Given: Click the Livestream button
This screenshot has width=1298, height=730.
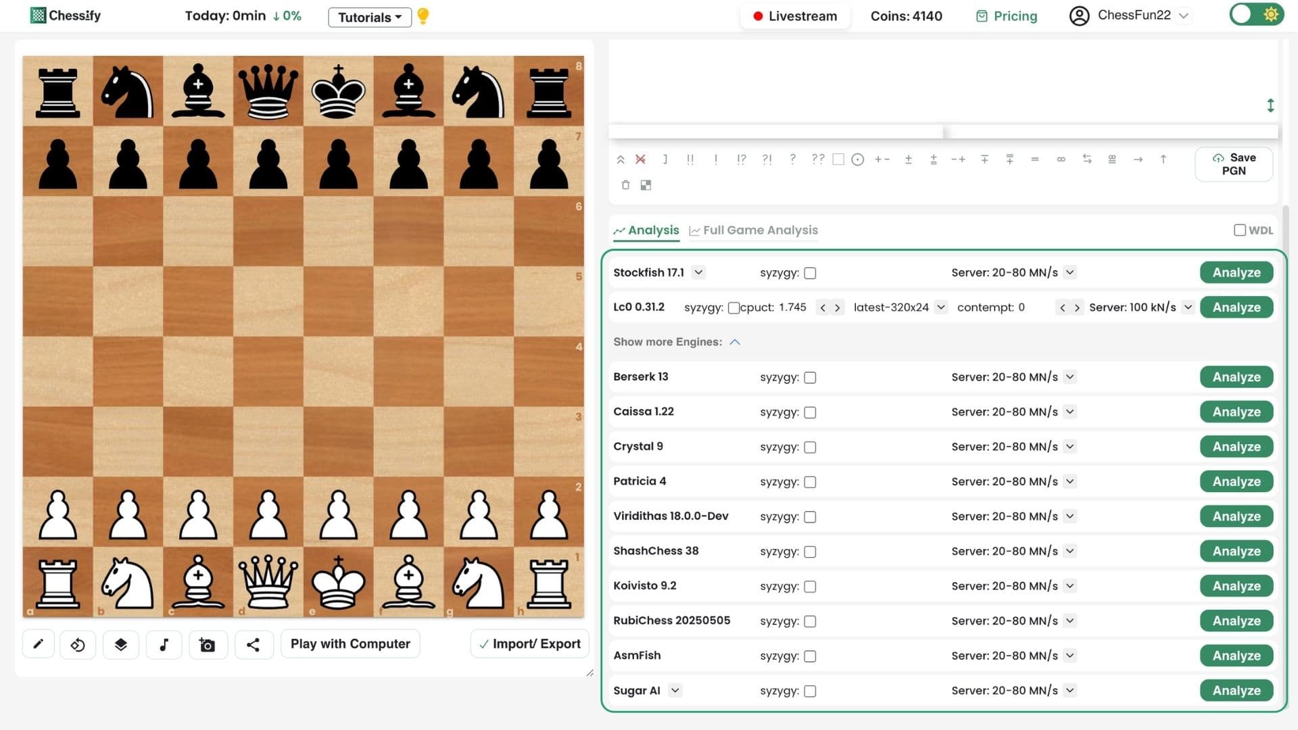Looking at the screenshot, I should [795, 16].
